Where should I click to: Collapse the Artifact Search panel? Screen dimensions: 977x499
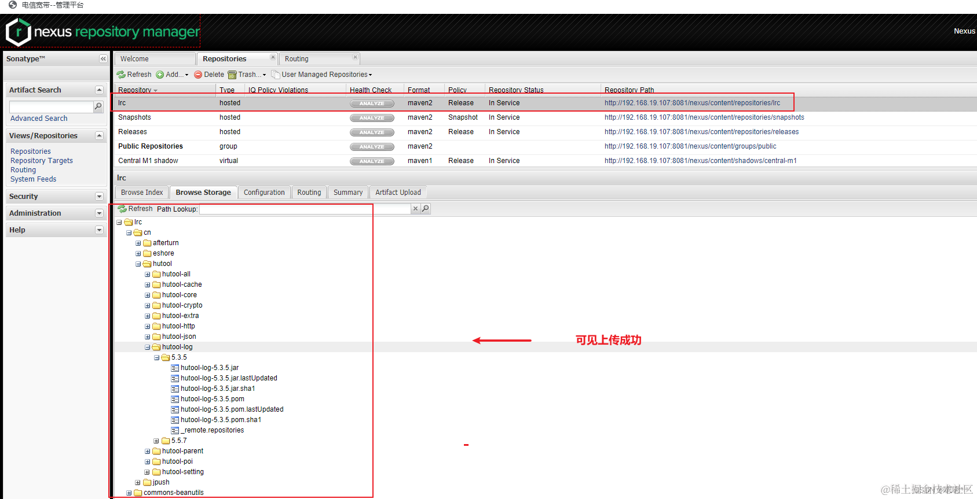99,90
